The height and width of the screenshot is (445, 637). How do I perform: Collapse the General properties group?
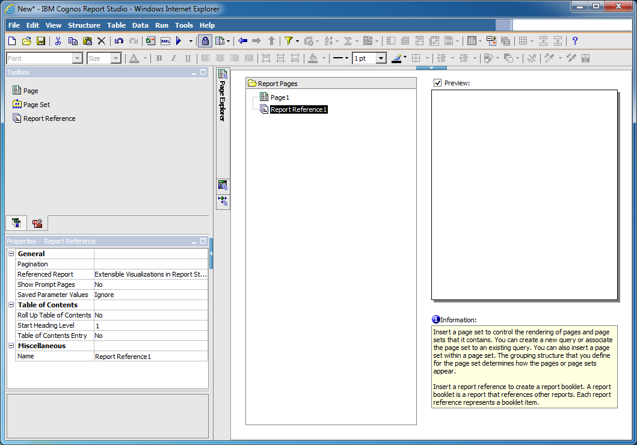(11, 253)
